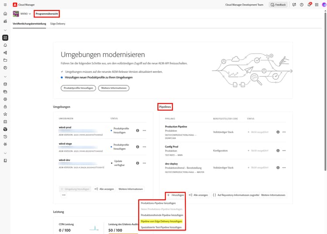Open the folder sidebar icon
The image size is (327, 234).
[5, 60]
